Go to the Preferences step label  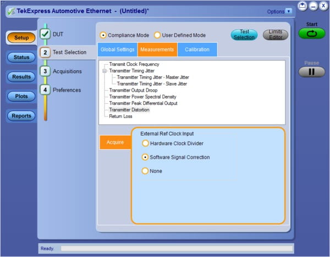pos(67,90)
